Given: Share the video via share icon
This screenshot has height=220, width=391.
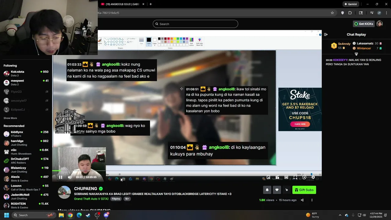Looking at the screenshot, I should click(x=302, y=200).
